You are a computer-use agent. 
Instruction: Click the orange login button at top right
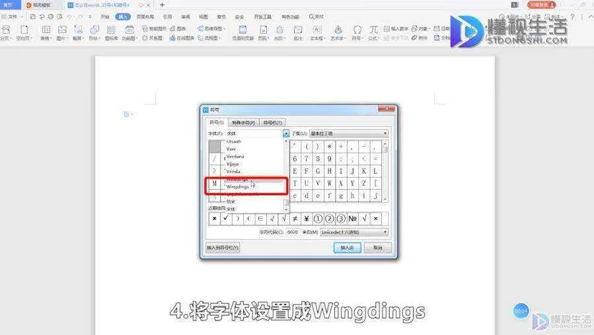541,5
